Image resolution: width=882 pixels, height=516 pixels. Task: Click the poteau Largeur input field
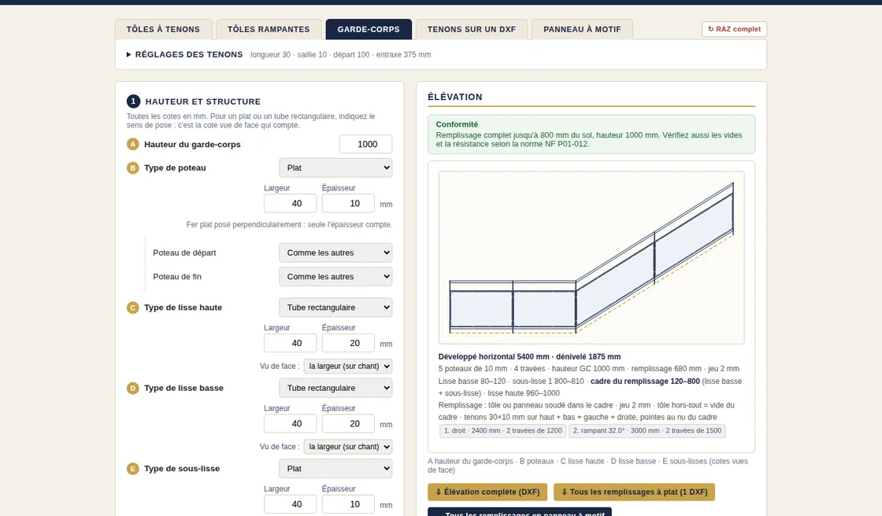point(291,204)
